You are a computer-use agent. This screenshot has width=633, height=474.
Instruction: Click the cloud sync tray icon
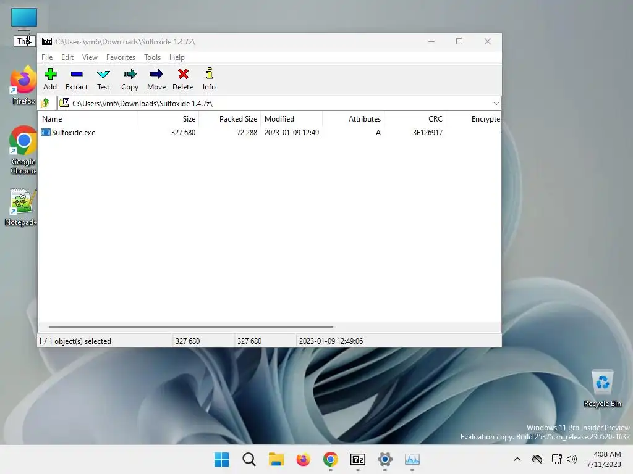(x=537, y=459)
